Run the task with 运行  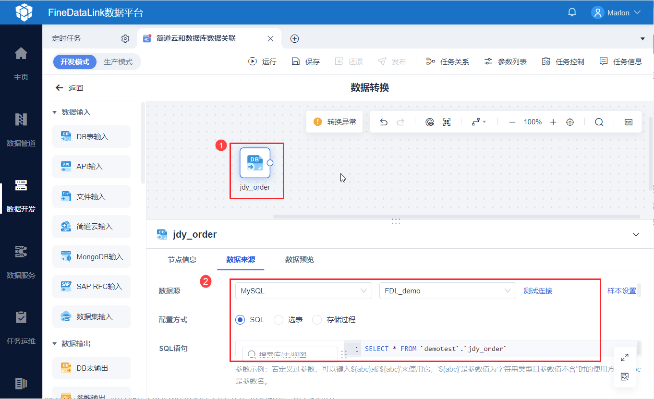[x=262, y=61]
